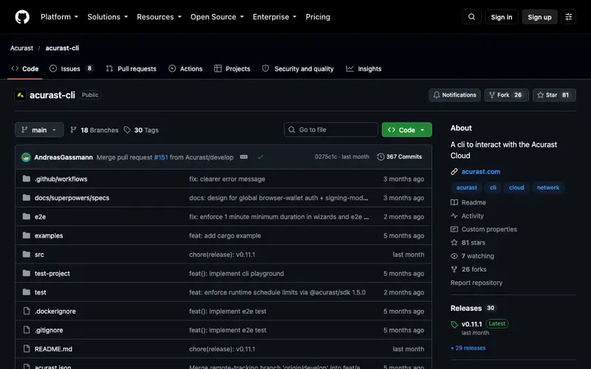The image size is (591, 369).
Task: Open the Pull requests tab
Action: (131, 69)
